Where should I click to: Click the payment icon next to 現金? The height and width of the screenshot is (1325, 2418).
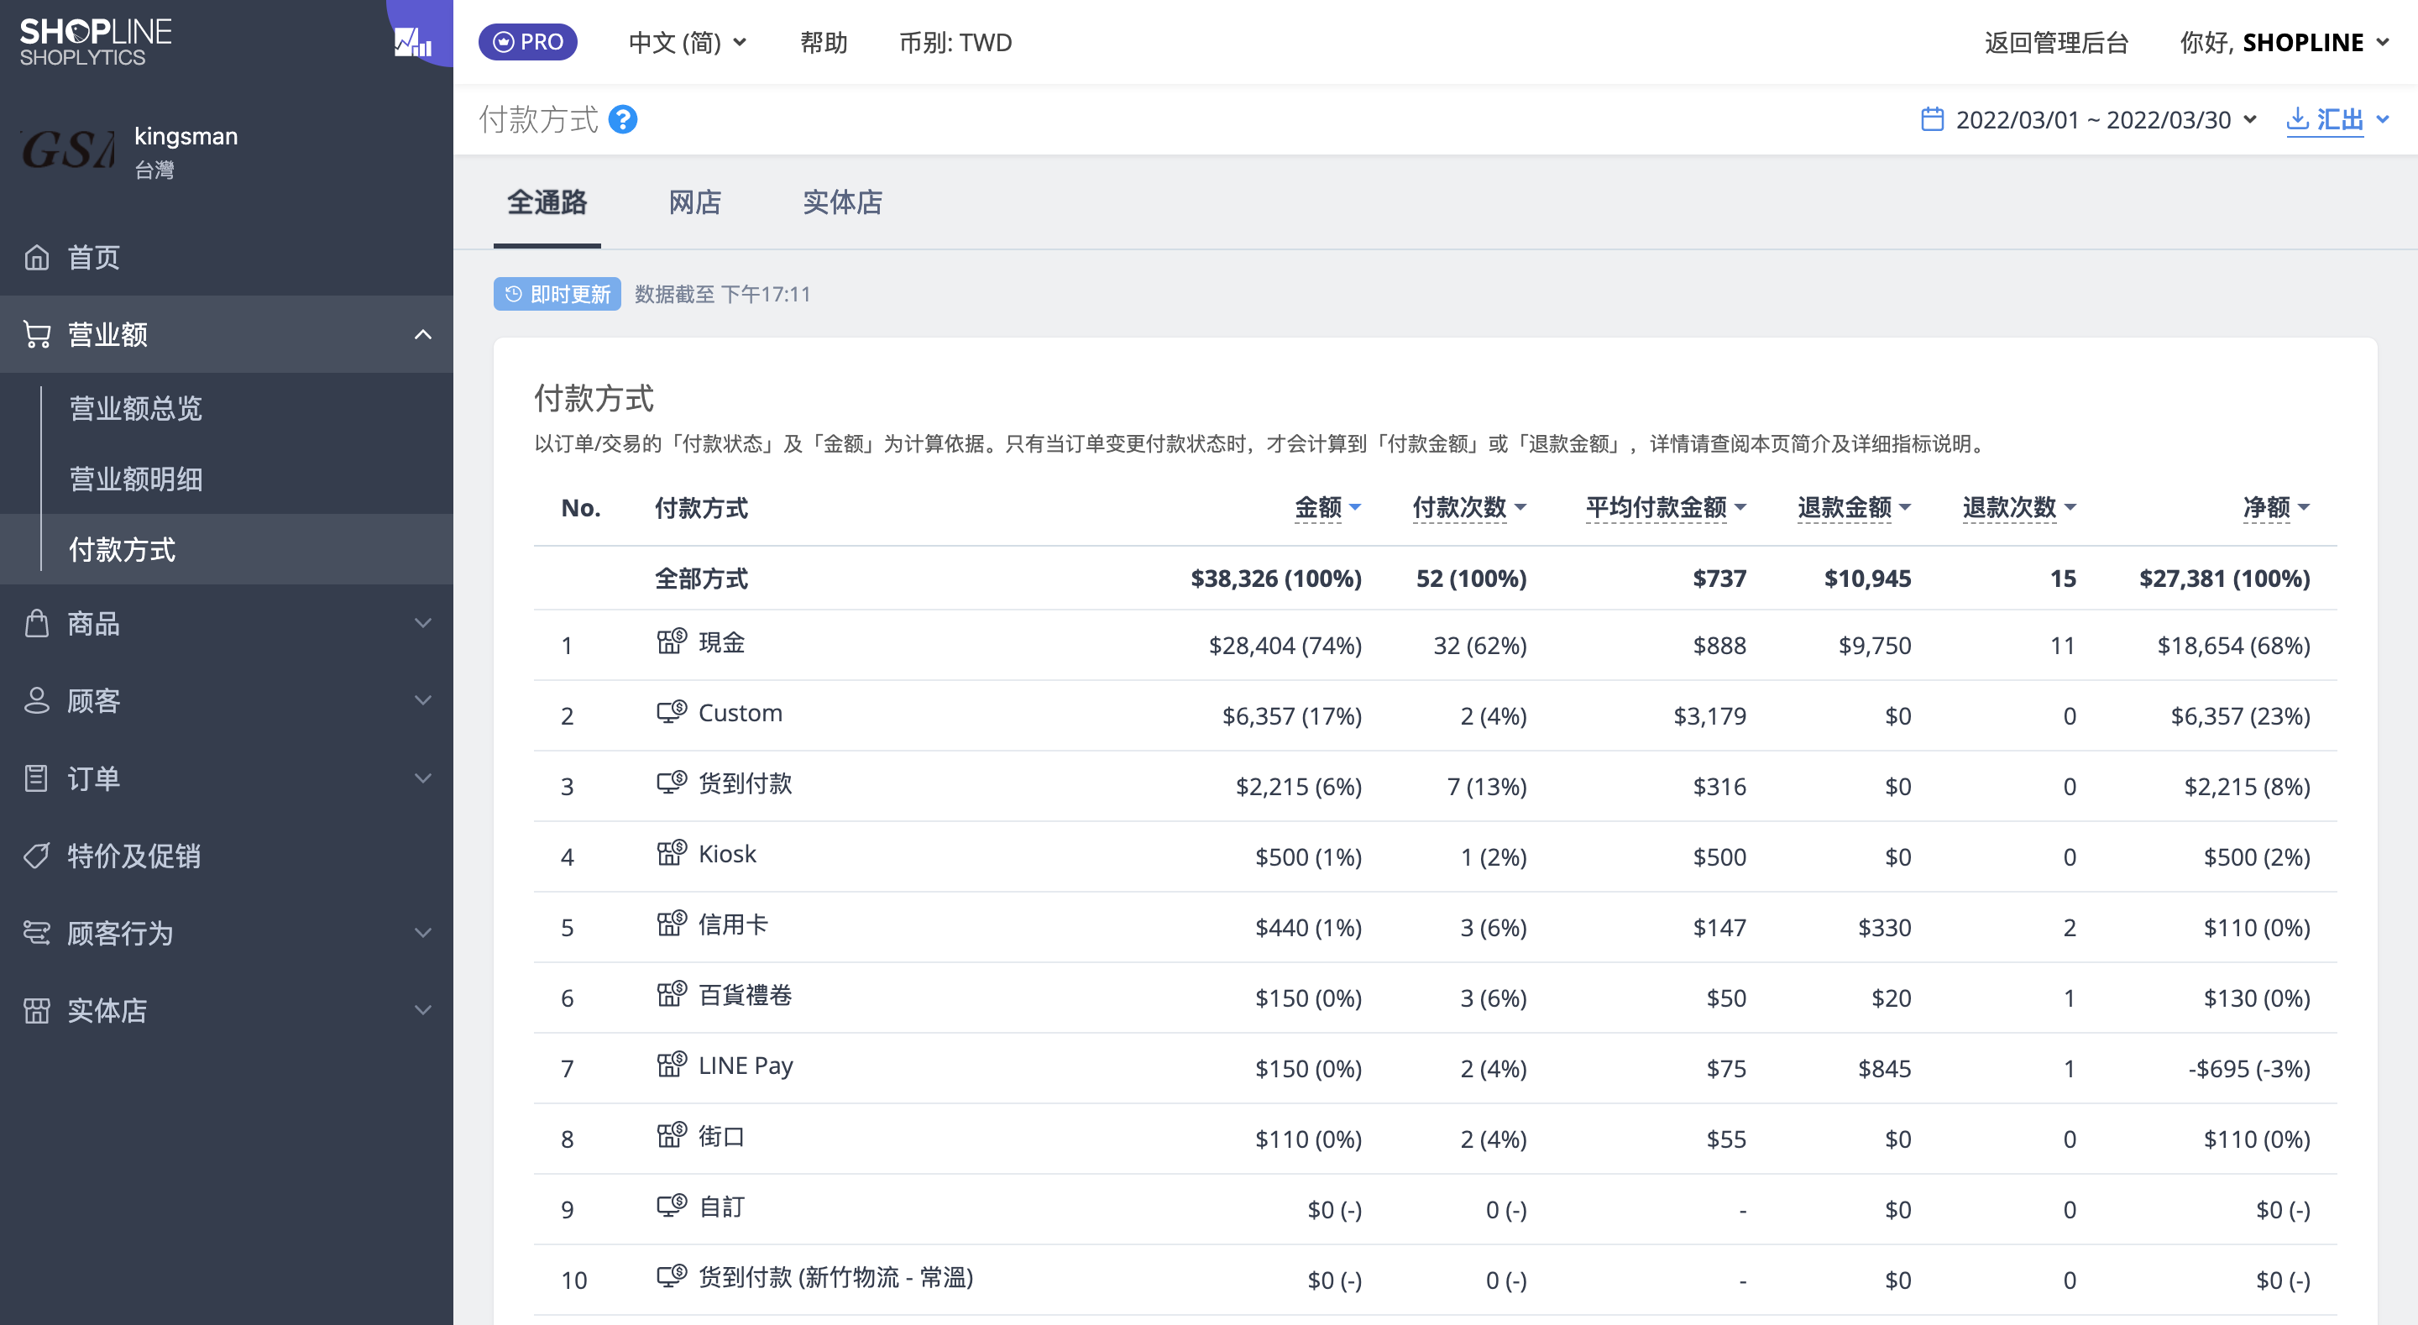click(671, 642)
